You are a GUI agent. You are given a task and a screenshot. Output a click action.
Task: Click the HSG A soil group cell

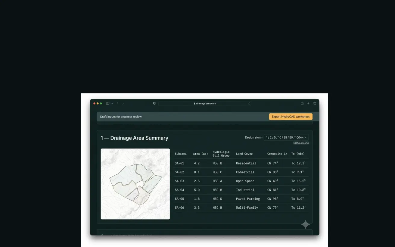(217, 181)
